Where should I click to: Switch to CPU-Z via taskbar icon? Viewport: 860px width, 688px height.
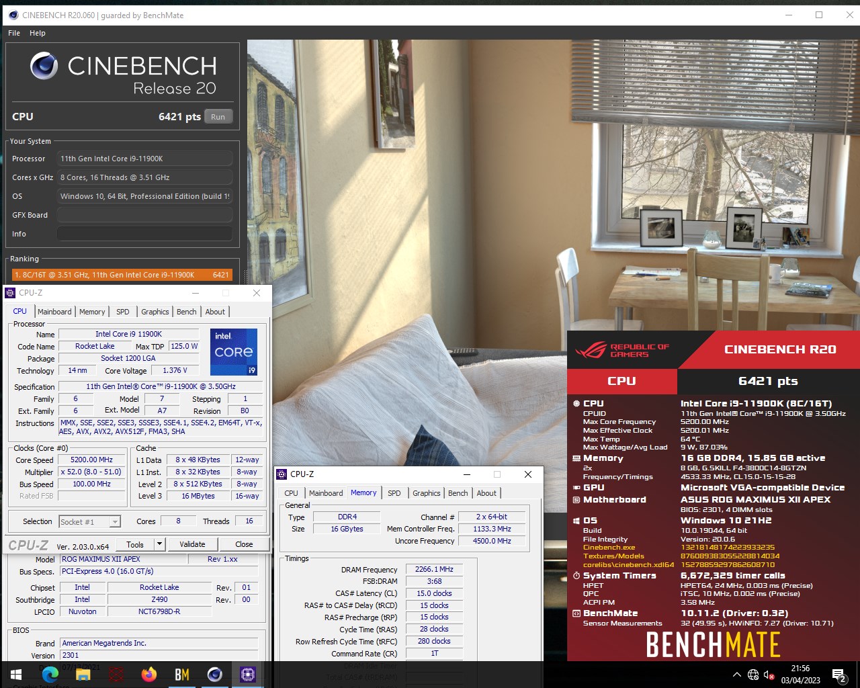(x=248, y=675)
